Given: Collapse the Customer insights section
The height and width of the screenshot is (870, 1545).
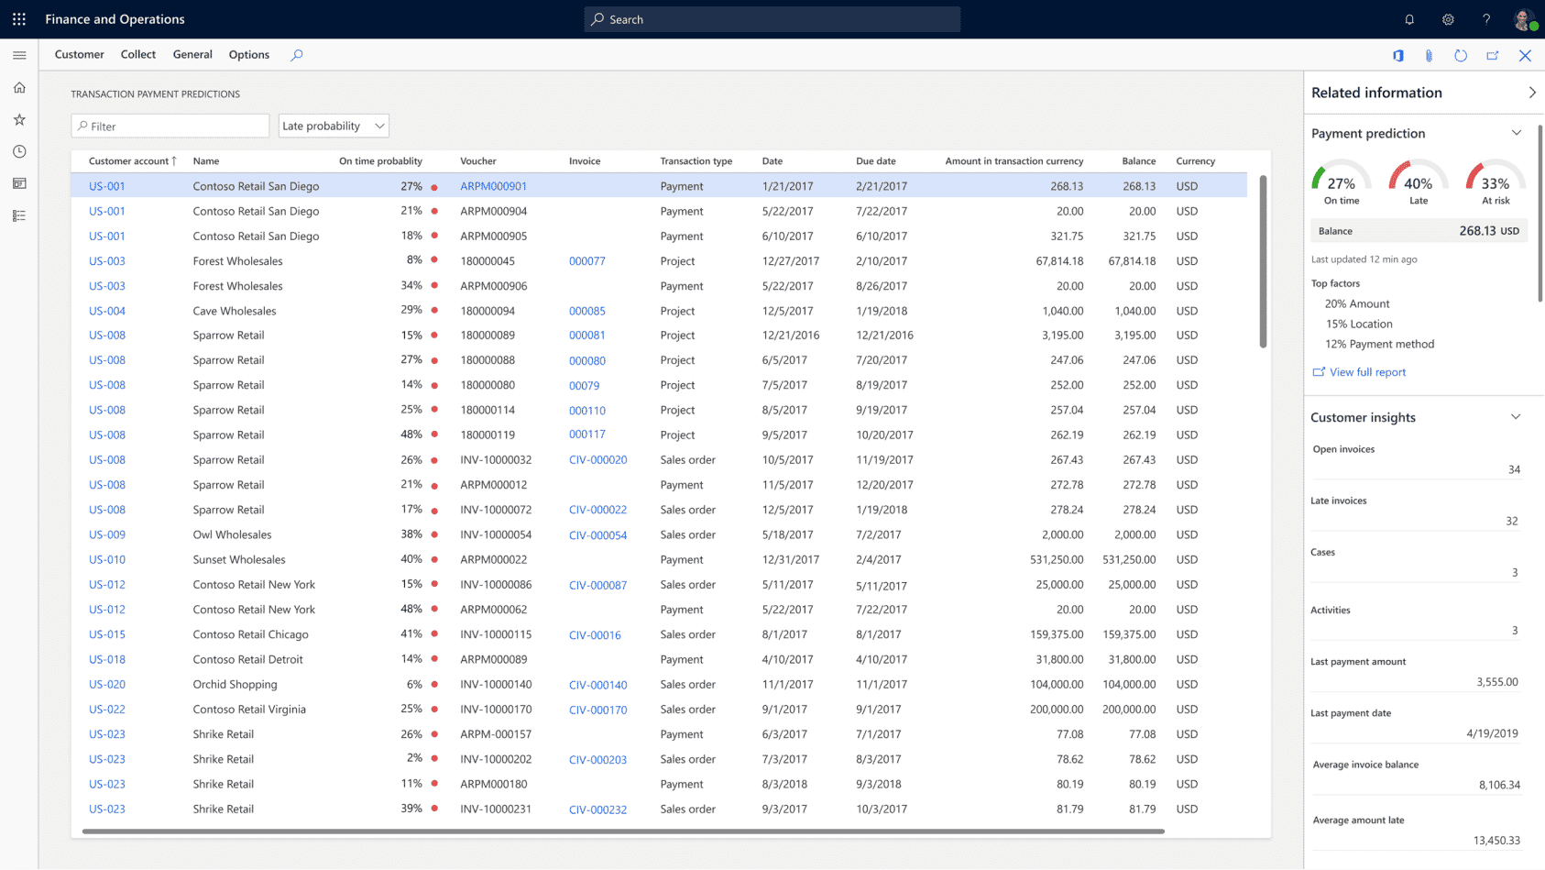Looking at the screenshot, I should click(x=1516, y=417).
